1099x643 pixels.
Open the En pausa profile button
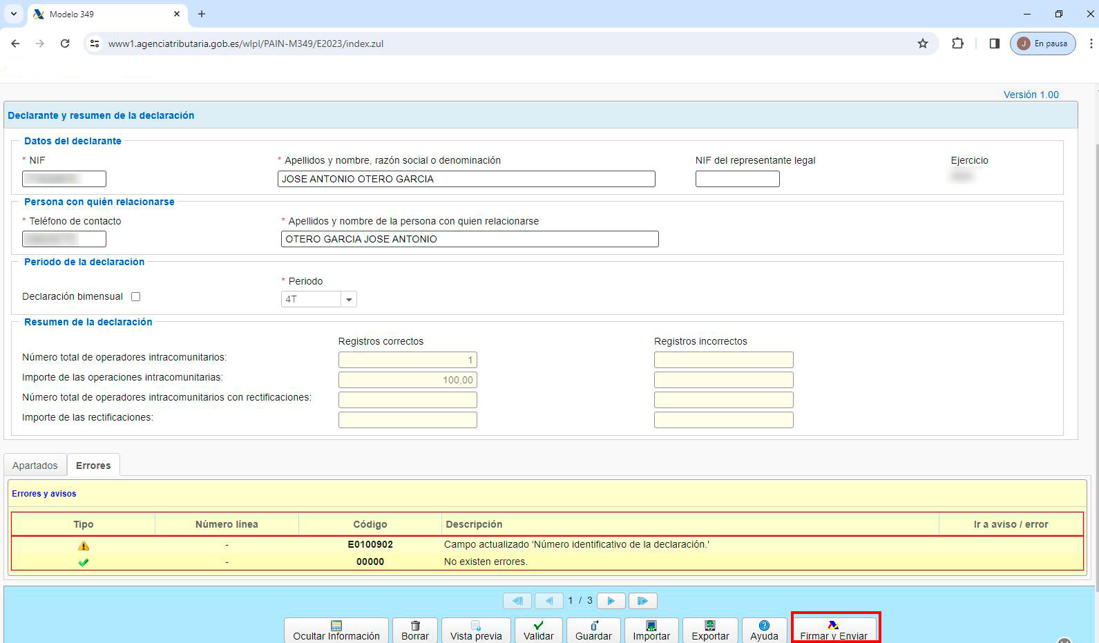click(x=1043, y=44)
